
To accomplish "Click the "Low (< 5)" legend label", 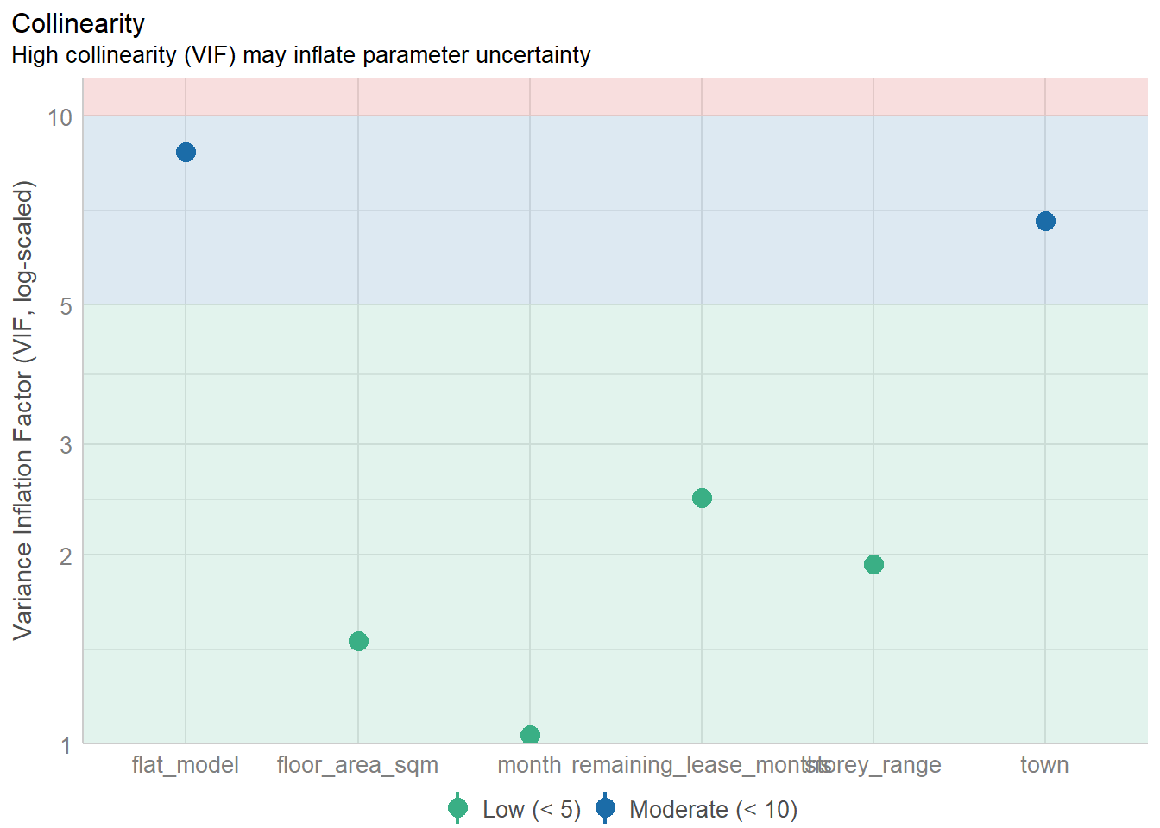I will coord(531,810).
